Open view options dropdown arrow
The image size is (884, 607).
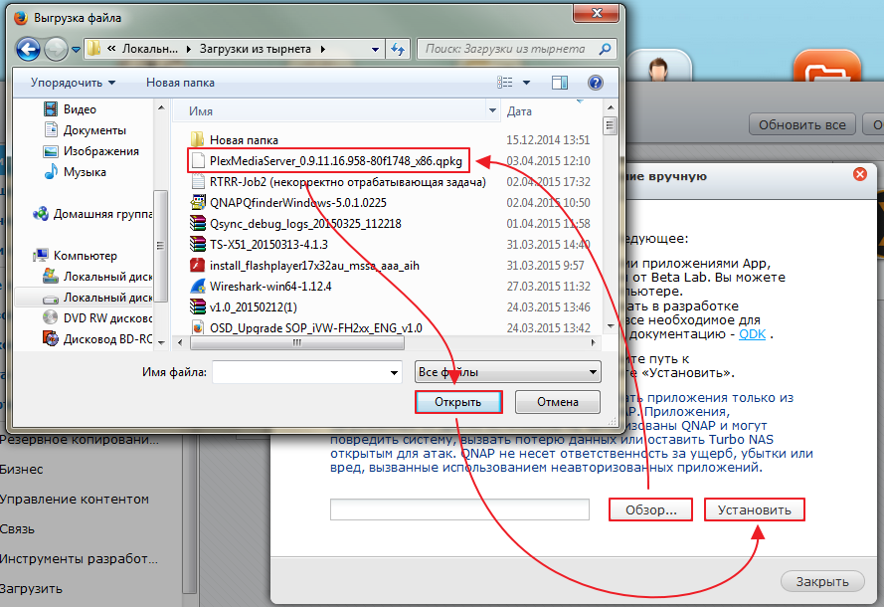pyautogui.click(x=527, y=83)
